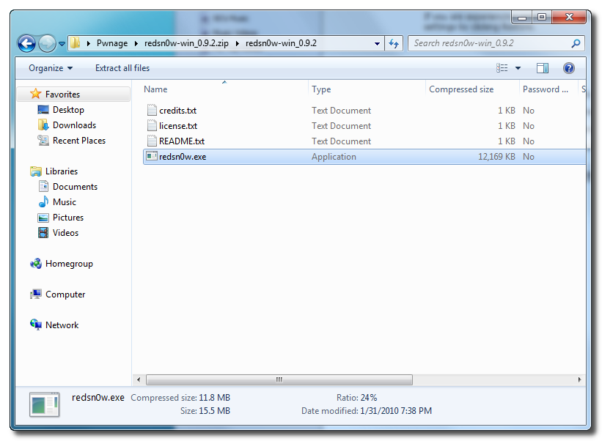Select the credits.txt file

click(177, 111)
